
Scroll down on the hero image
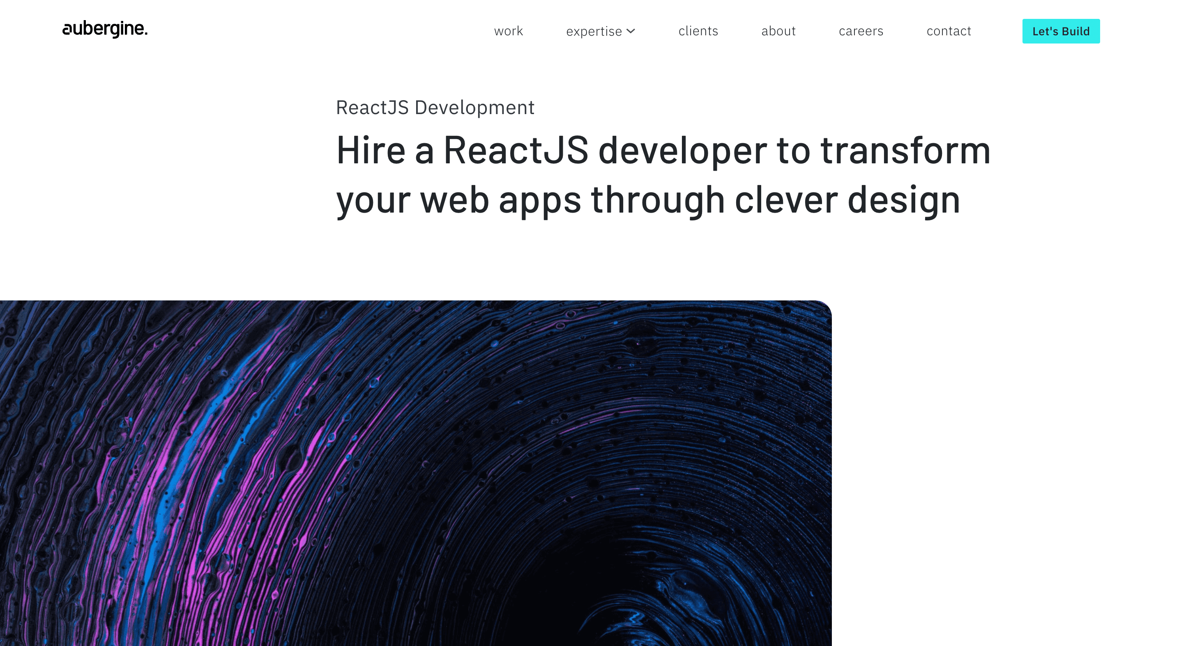tap(416, 471)
